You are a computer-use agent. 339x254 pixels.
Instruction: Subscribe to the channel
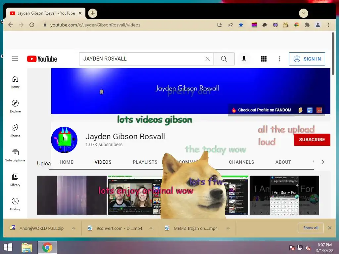pyautogui.click(x=312, y=140)
